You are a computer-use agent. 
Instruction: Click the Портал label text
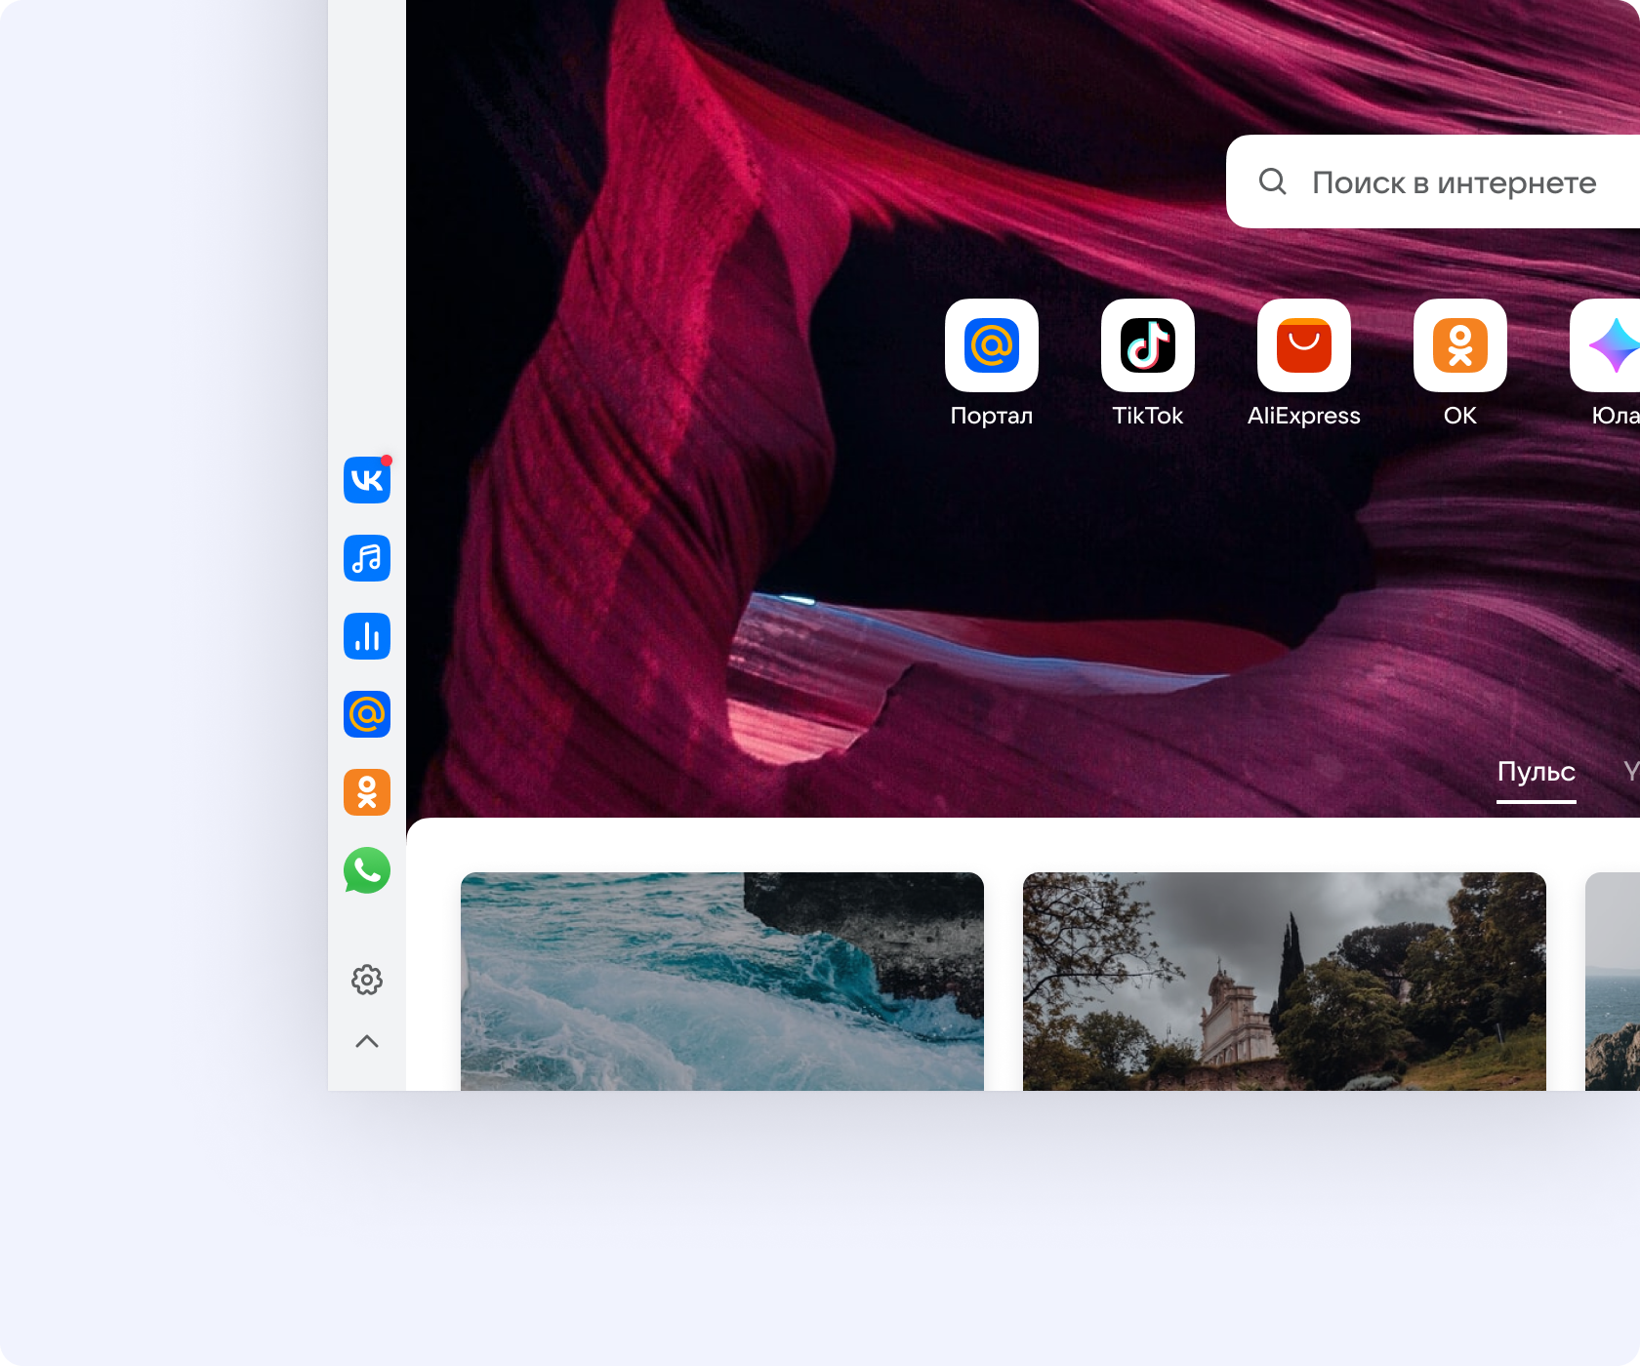point(992,416)
